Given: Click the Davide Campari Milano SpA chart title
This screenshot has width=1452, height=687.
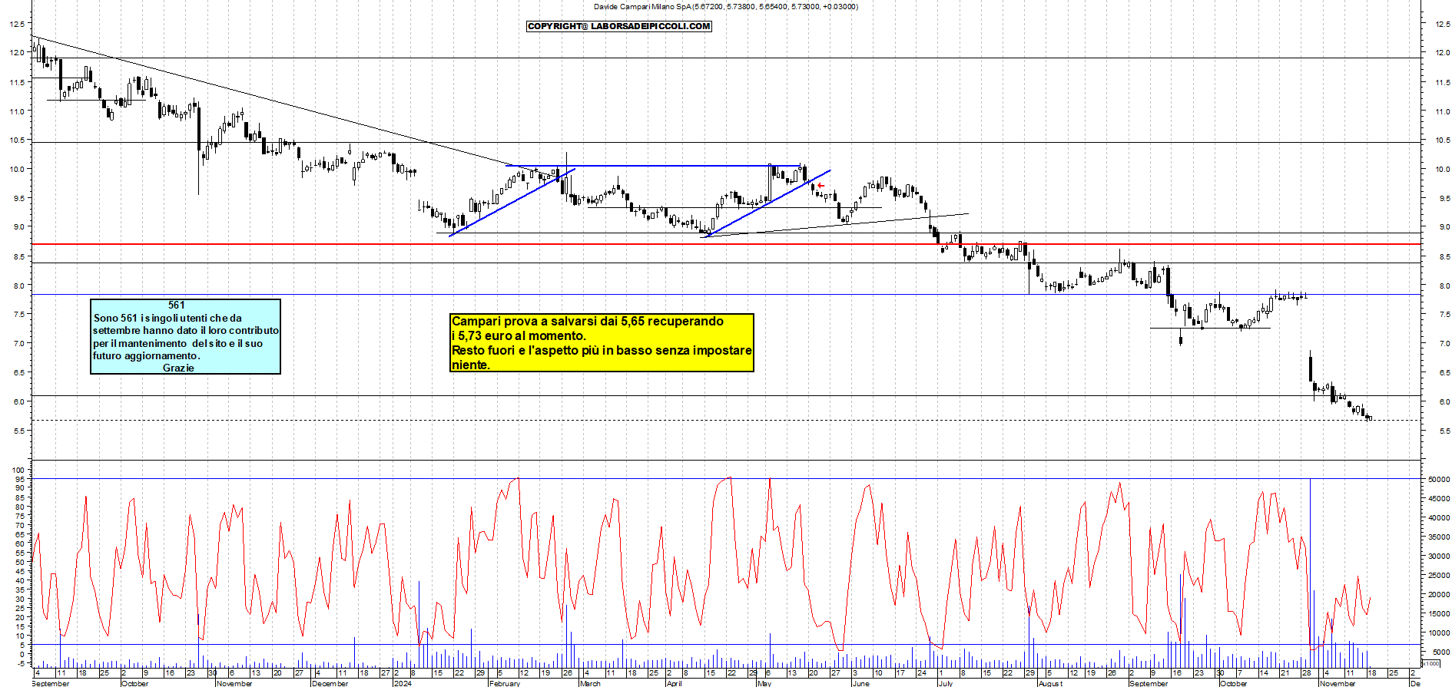Looking at the screenshot, I should pyautogui.click(x=726, y=7).
